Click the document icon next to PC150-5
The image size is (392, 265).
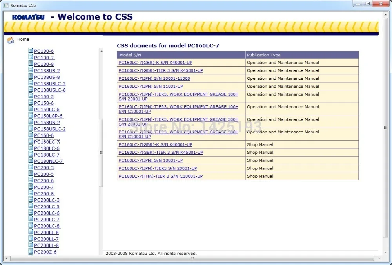pos(31,96)
